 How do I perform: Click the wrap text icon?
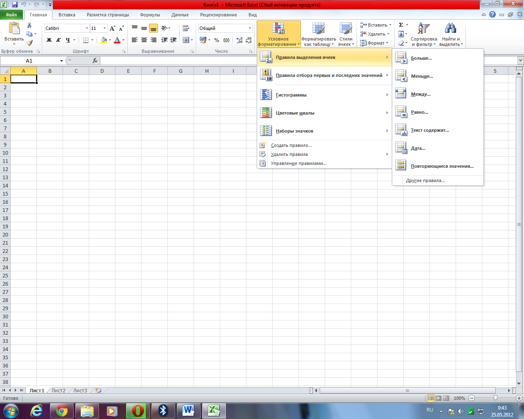click(186, 28)
